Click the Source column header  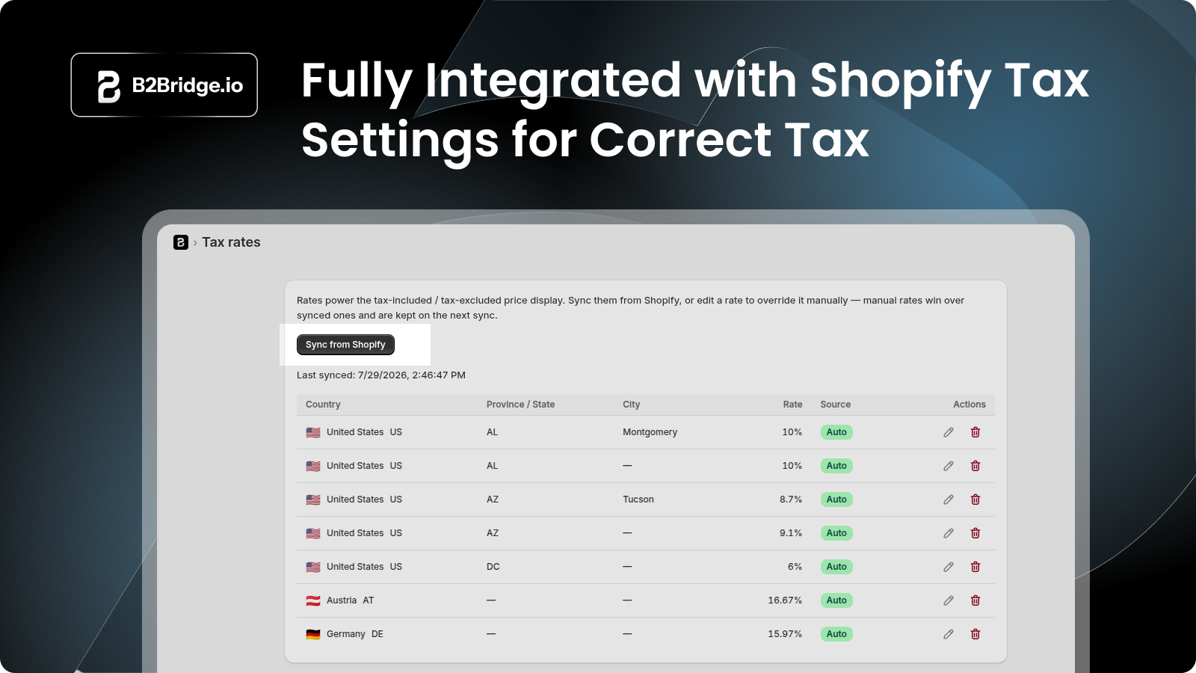[836, 405]
